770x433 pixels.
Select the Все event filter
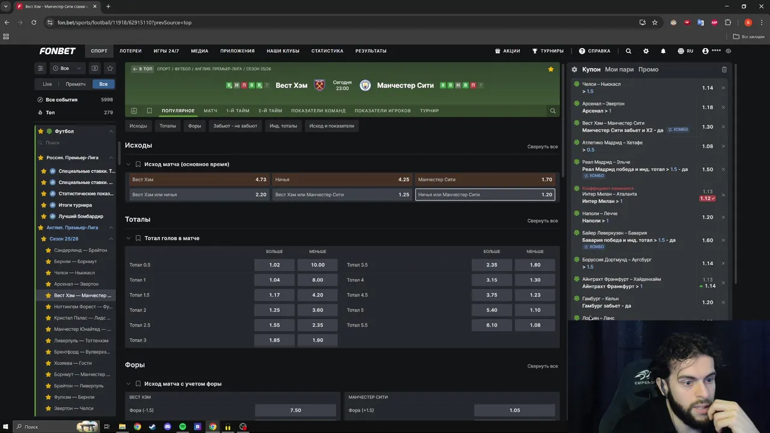pyautogui.click(x=103, y=84)
